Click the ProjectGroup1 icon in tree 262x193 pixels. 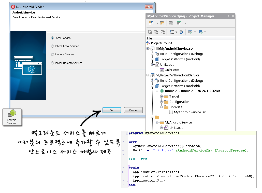point(148,43)
